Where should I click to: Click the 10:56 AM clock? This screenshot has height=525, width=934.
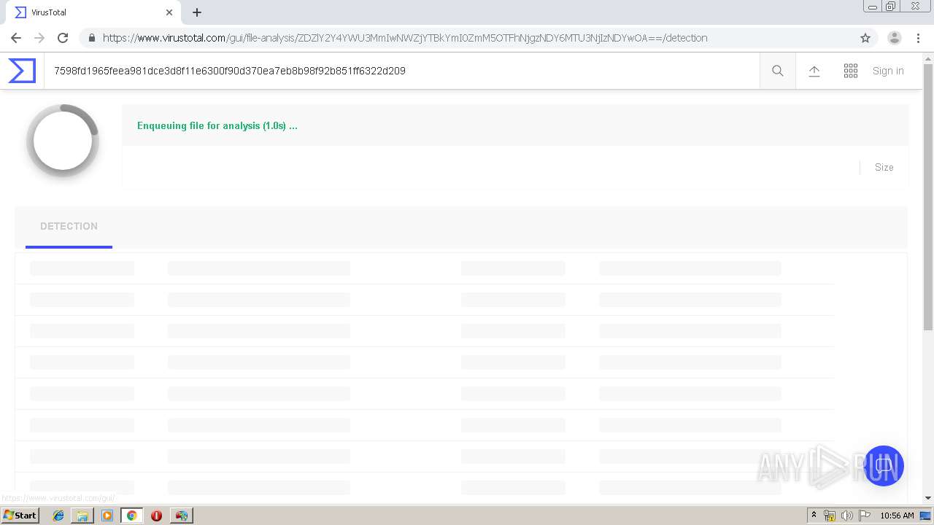897,516
